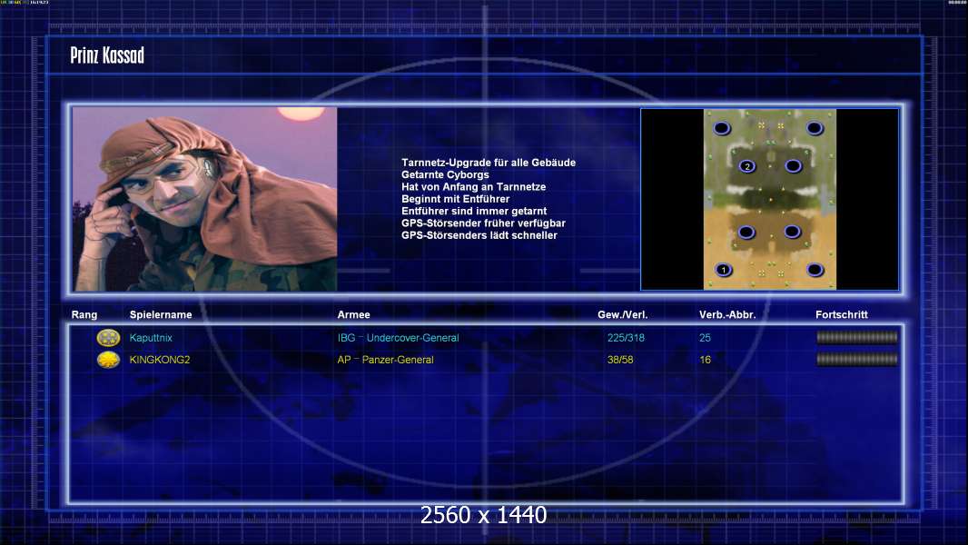Click the Rang column header

coord(84,315)
